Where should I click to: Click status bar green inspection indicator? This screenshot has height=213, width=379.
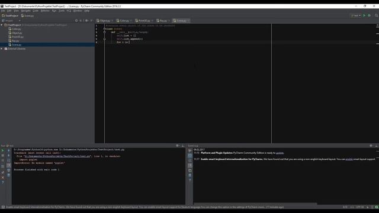tap(377, 207)
